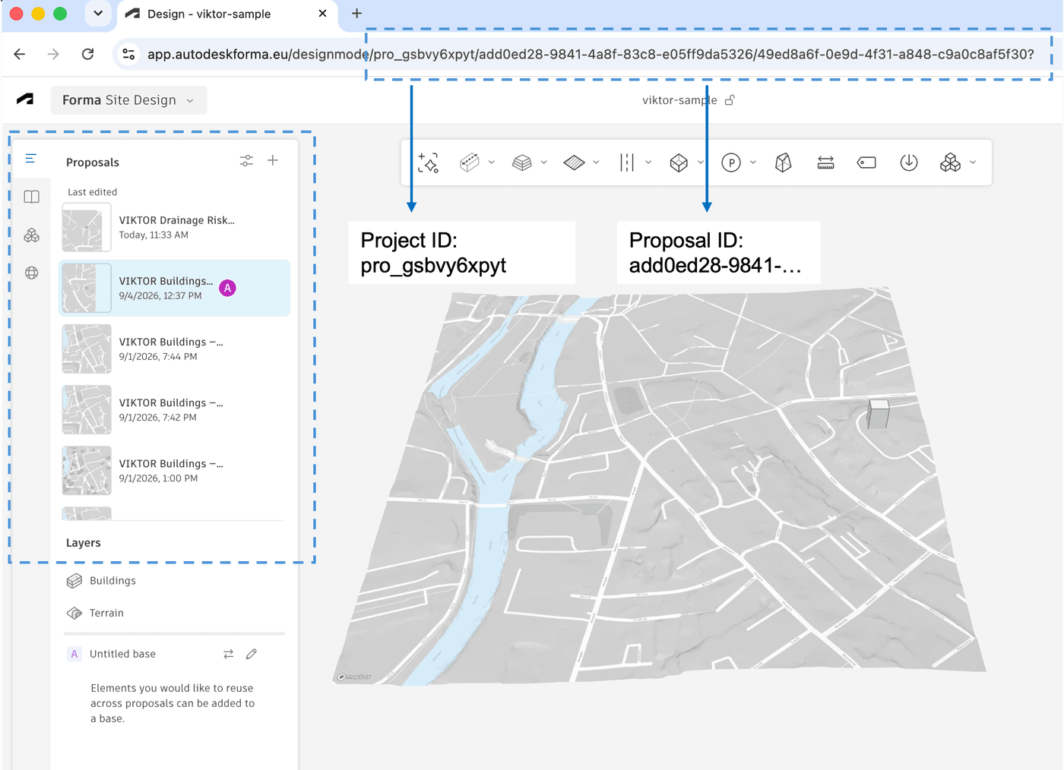Viewport: 1064px width, 770px height.
Task: Open the stacked cubes extensions tool
Action: [x=951, y=163]
